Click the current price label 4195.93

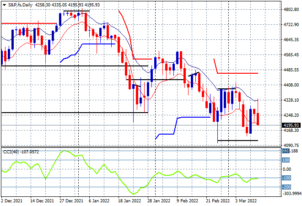tap(291, 125)
